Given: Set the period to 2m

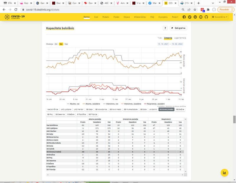Looking at the screenshot, I should [x=56, y=44].
